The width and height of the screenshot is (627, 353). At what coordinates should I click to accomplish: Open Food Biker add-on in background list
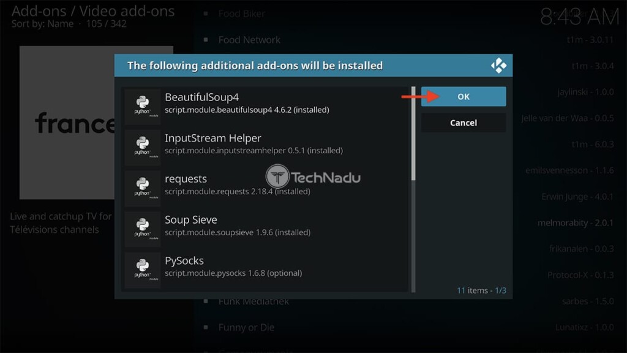[x=241, y=14]
